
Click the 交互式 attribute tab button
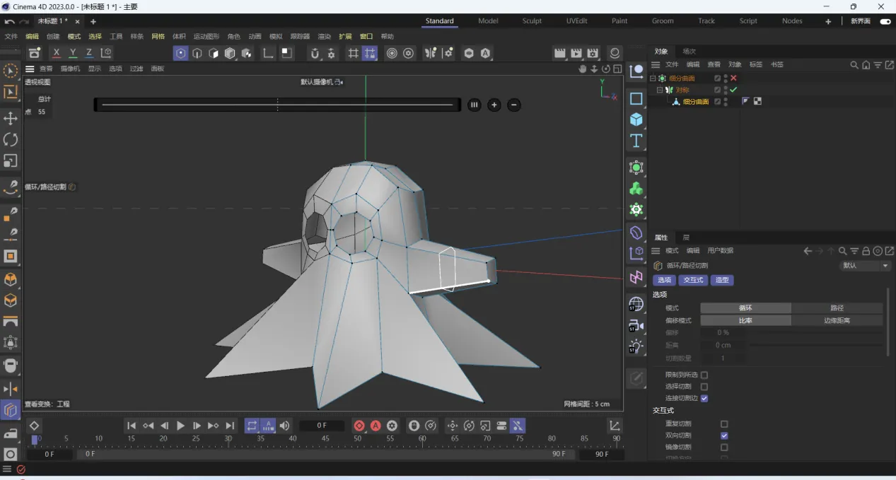tap(693, 280)
